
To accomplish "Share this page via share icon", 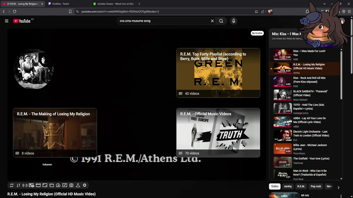I will click(263, 12).
